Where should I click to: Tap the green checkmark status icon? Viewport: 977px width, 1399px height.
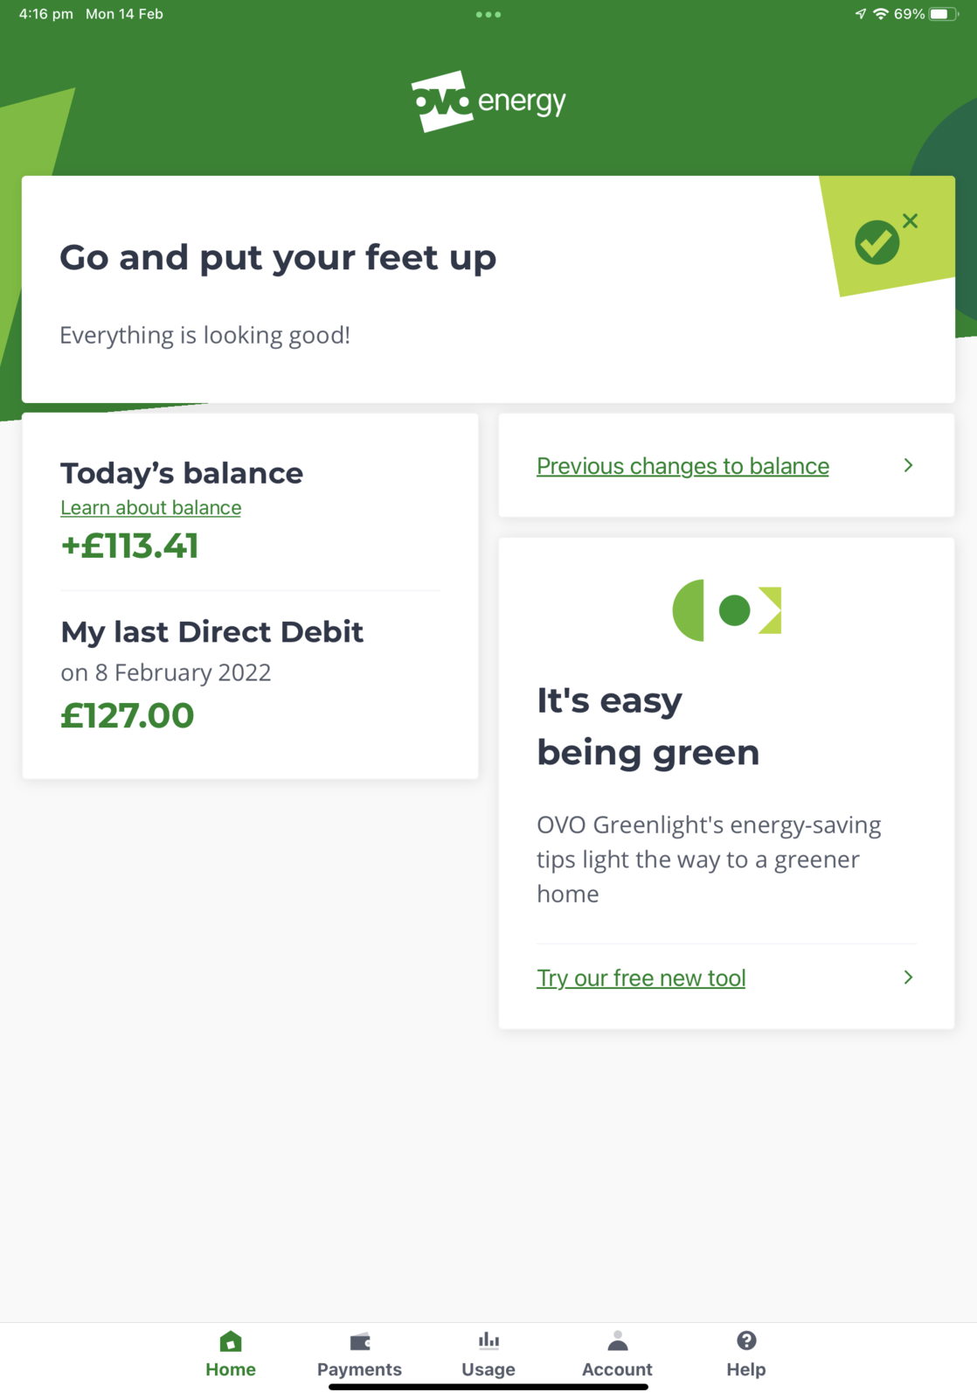pyautogui.click(x=877, y=242)
